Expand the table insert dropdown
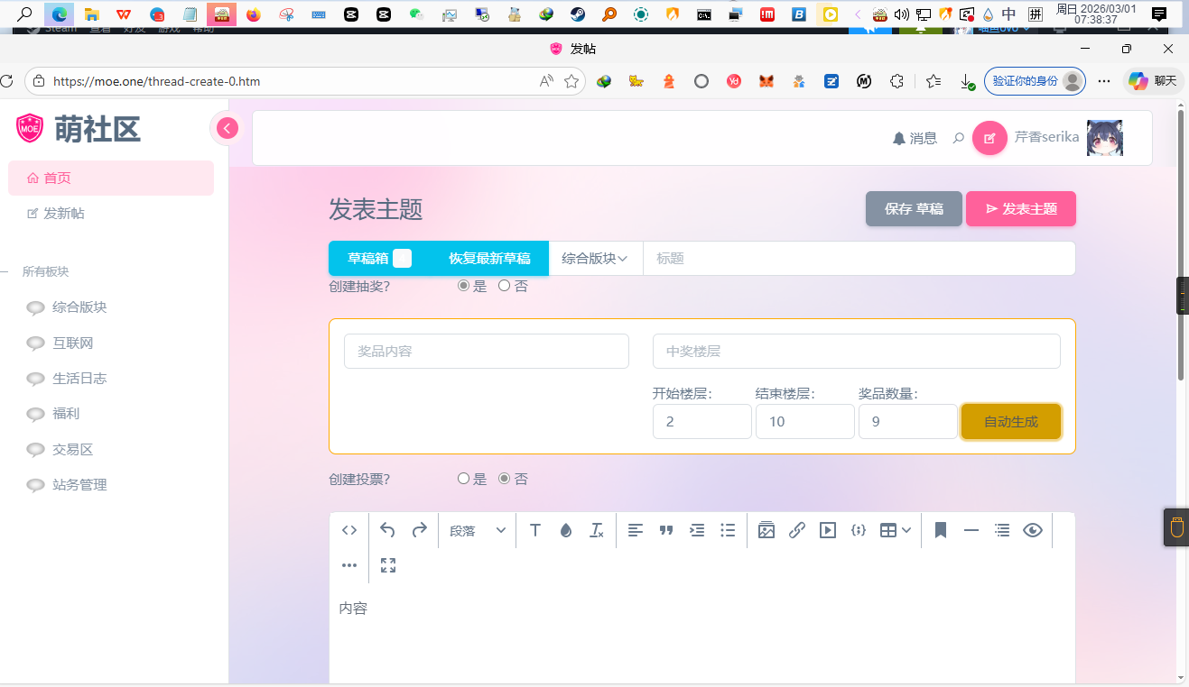Viewport: 1189px width, 687px height. tap(896, 530)
